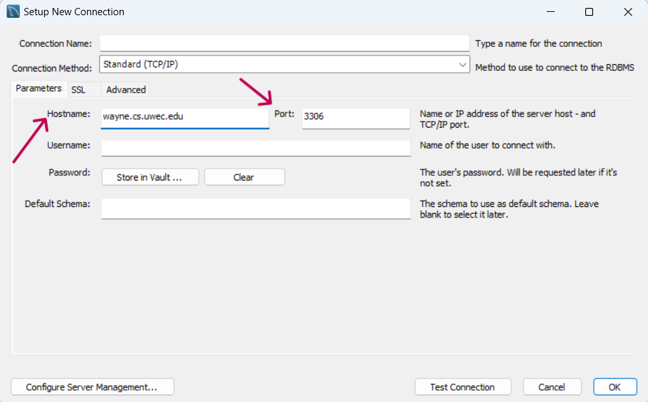This screenshot has height=402, width=648.
Task: Click the 'Default Schema:' label
Action: pos(58,204)
